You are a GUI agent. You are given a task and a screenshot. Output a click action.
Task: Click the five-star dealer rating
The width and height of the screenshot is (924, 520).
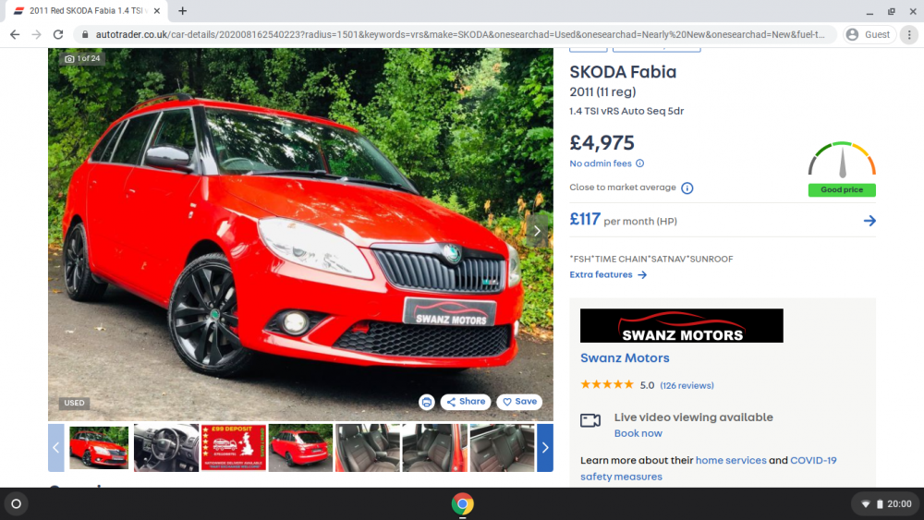pos(607,385)
